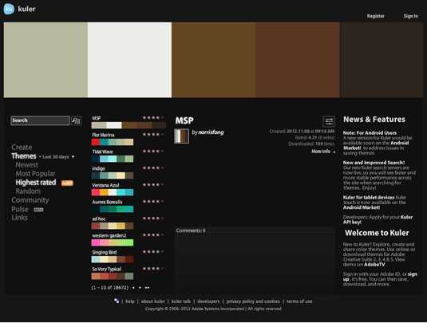
Task: Click the Sign In link
Action: [411, 16]
